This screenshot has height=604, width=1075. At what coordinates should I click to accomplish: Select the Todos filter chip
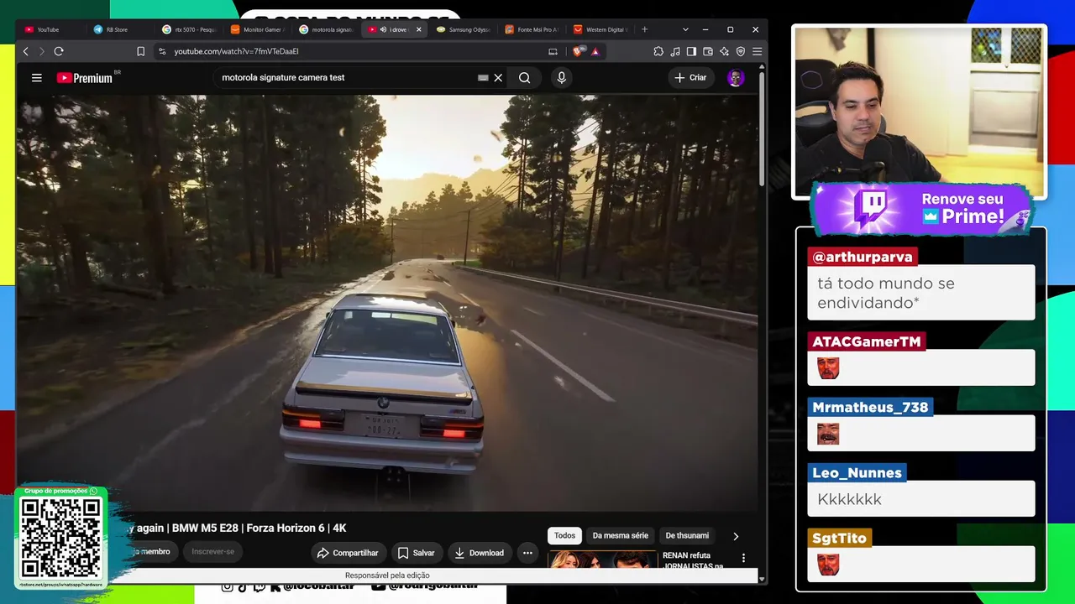(x=565, y=536)
